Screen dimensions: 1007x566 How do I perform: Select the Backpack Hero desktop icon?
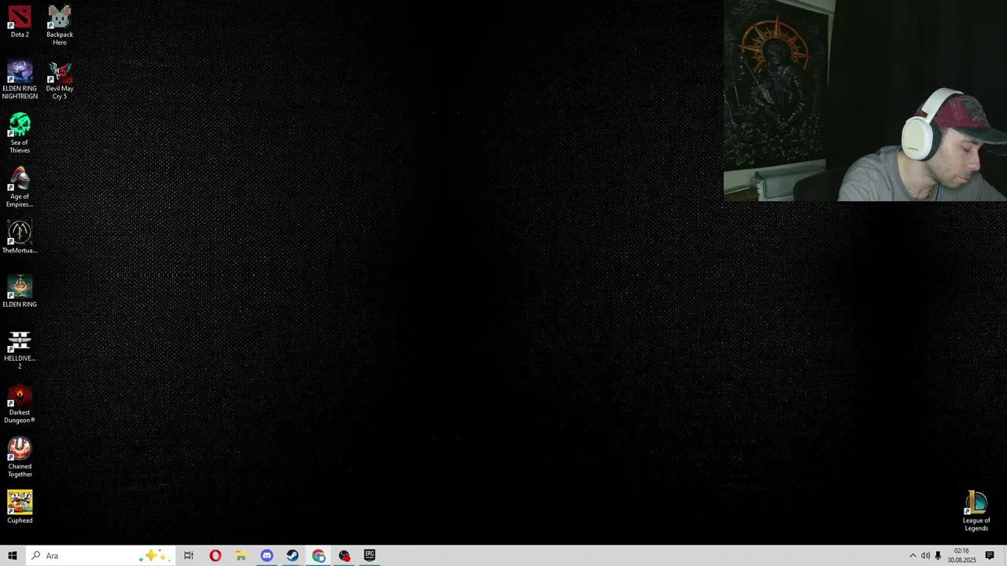coord(60,25)
